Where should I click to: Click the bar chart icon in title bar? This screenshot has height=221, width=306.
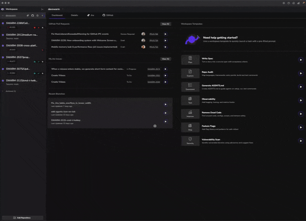click(299, 3)
